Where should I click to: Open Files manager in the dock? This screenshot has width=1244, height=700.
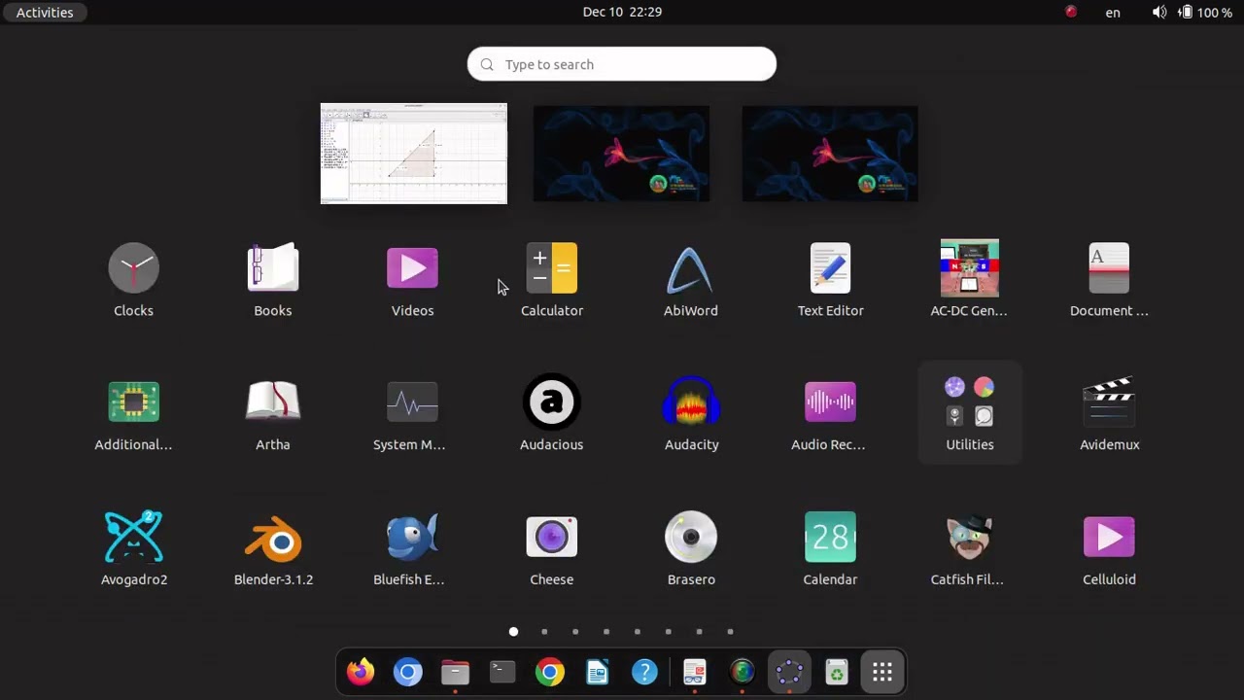pos(455,672)
